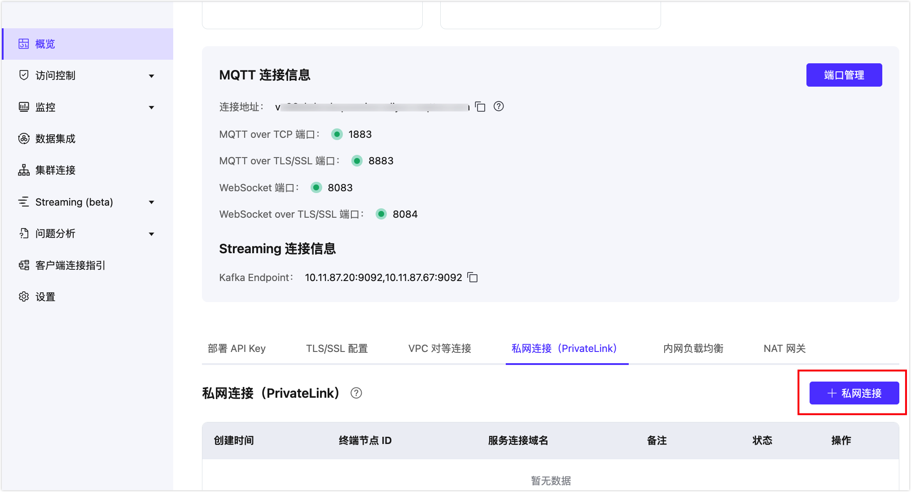The width and height of the screenshot is (911, 492).
Task: Click the 监控 chart icon
Action: pos(24,107)
